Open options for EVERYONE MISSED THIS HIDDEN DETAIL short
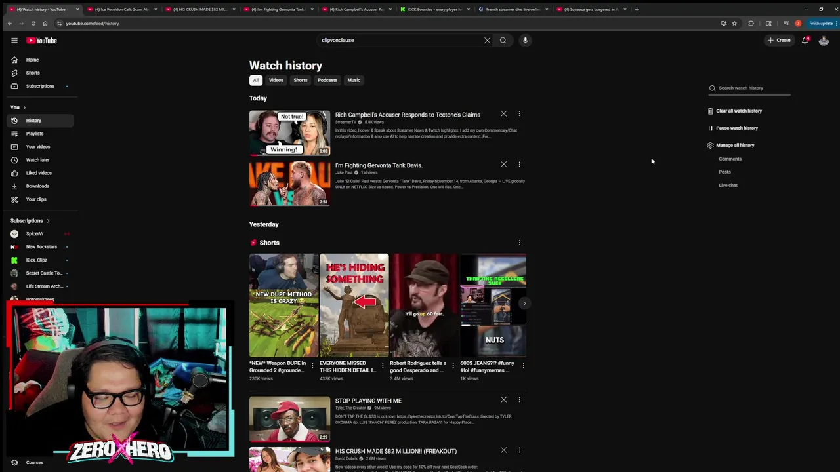 pos(383,366)
